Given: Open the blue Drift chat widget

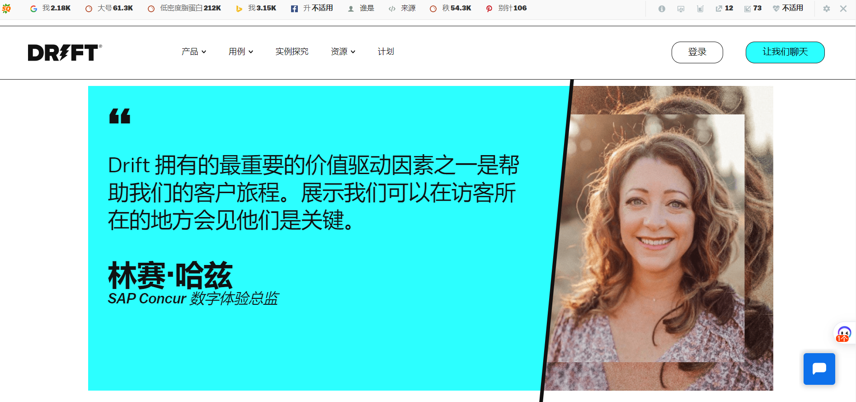Looking at the screenshot, I should pos(819,369).
